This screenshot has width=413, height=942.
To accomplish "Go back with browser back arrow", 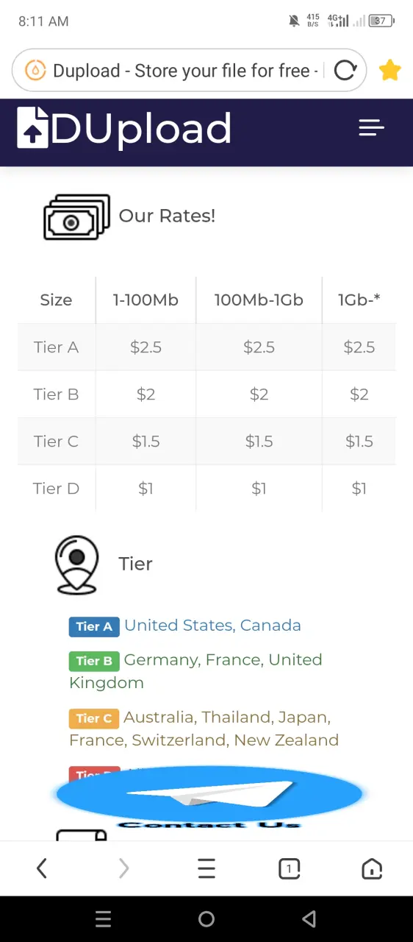I will 42,868.
